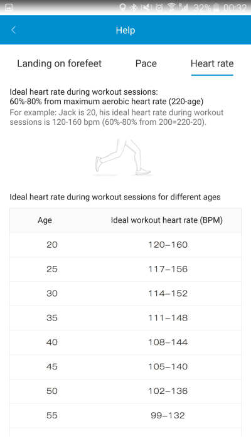Screen dimensions: 251x446
Task: Open the Landing on forefeet tab
Action: point(59,63)
